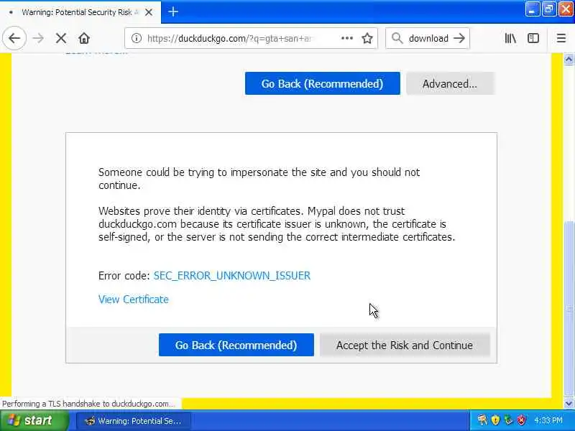575x431 pixels.
Task: Click the red shield tray icon
Action: [x=521, y=420]
